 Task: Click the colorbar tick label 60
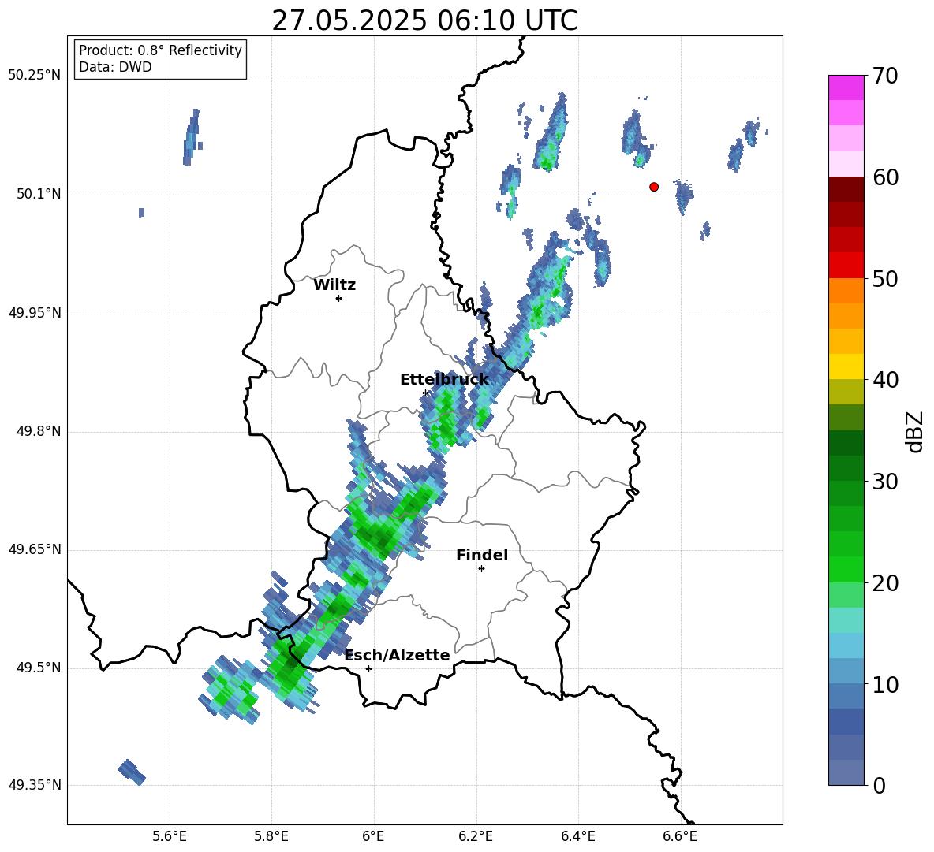click(885, 177)
